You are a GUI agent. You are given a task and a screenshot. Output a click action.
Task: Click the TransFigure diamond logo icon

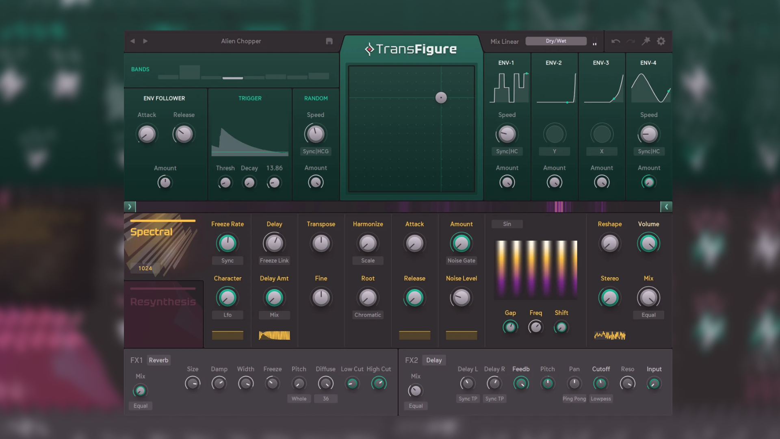click(x=369, y=48)
